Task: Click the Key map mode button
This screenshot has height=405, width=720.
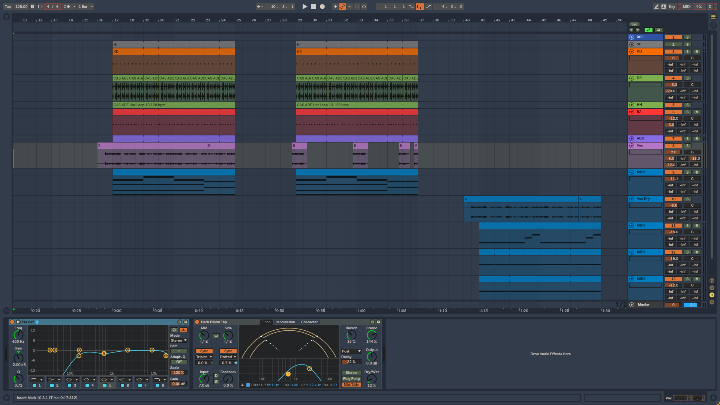Action: click(x=672, y=6)
